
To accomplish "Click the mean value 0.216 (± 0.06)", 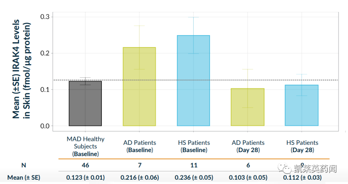I will tap(140, 177).
